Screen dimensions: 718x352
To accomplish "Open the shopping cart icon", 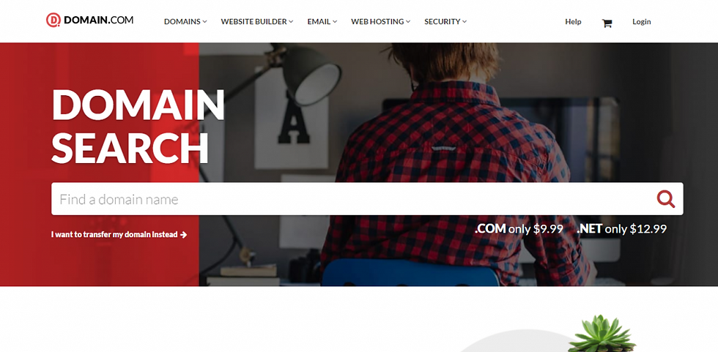I will pos(607,23).
